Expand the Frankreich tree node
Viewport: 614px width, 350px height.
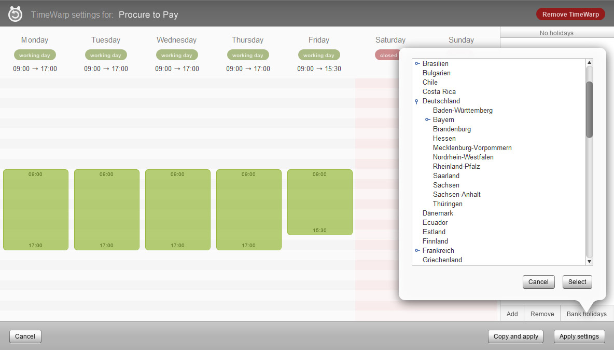click(x=417, y=250)
